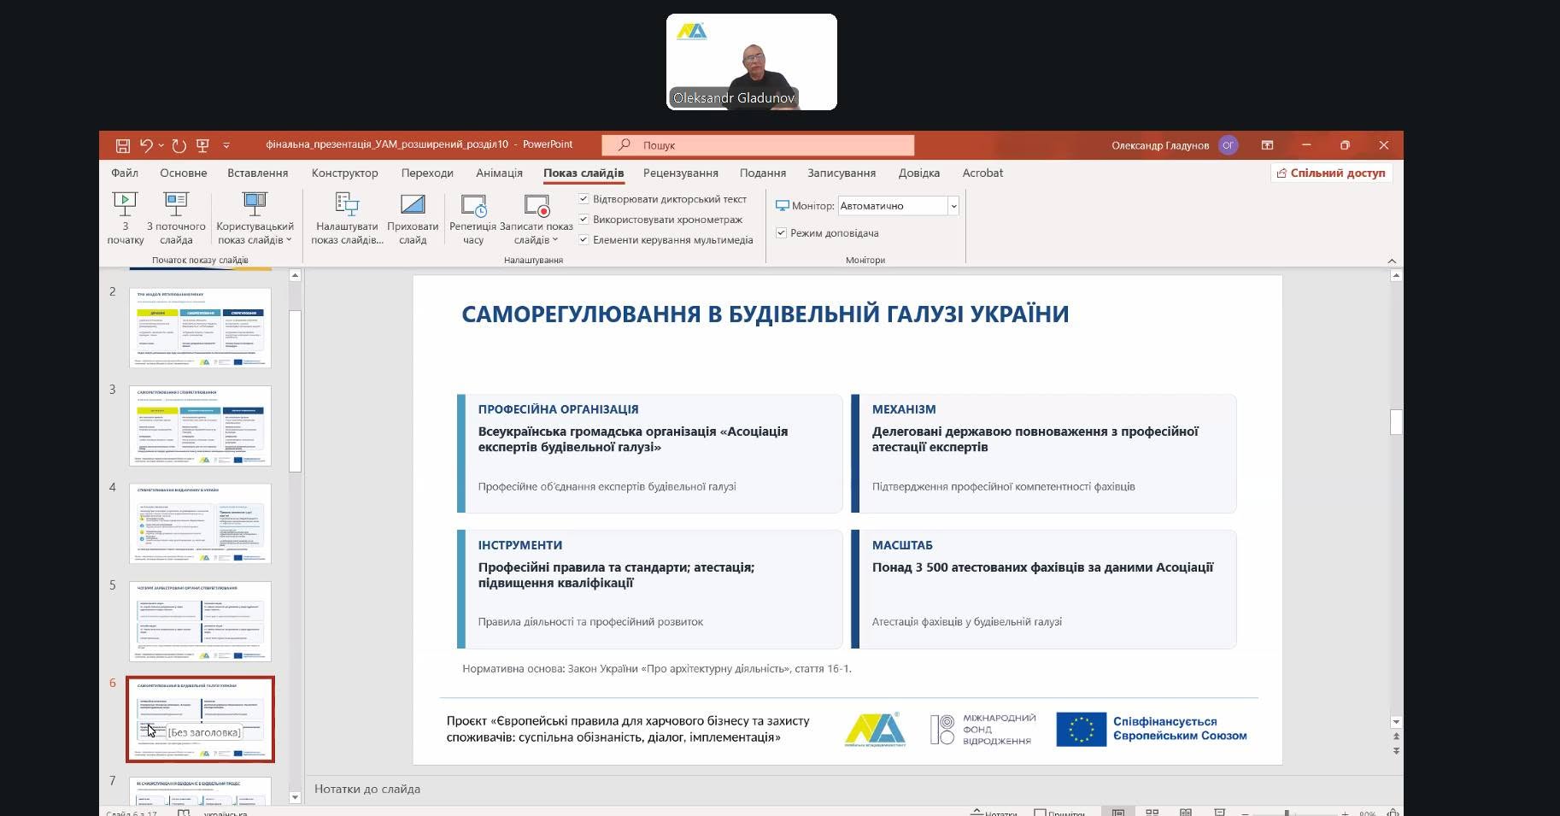Start slide show from beginning

pos(125,218)
